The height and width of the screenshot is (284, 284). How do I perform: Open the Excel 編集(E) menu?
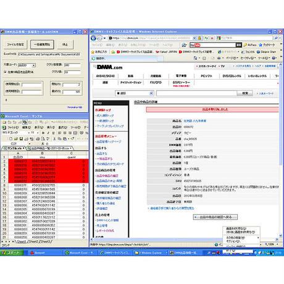pos(27,127)
